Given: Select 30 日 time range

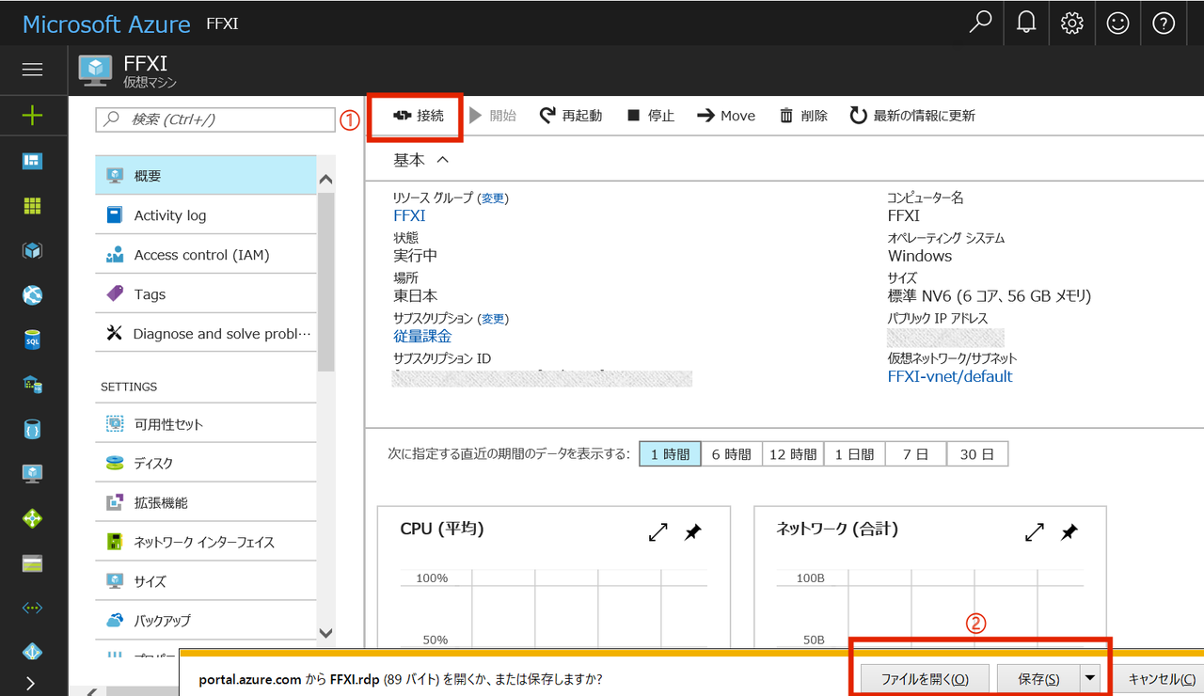Looking at the screenshot, I should tap(977, 454).
